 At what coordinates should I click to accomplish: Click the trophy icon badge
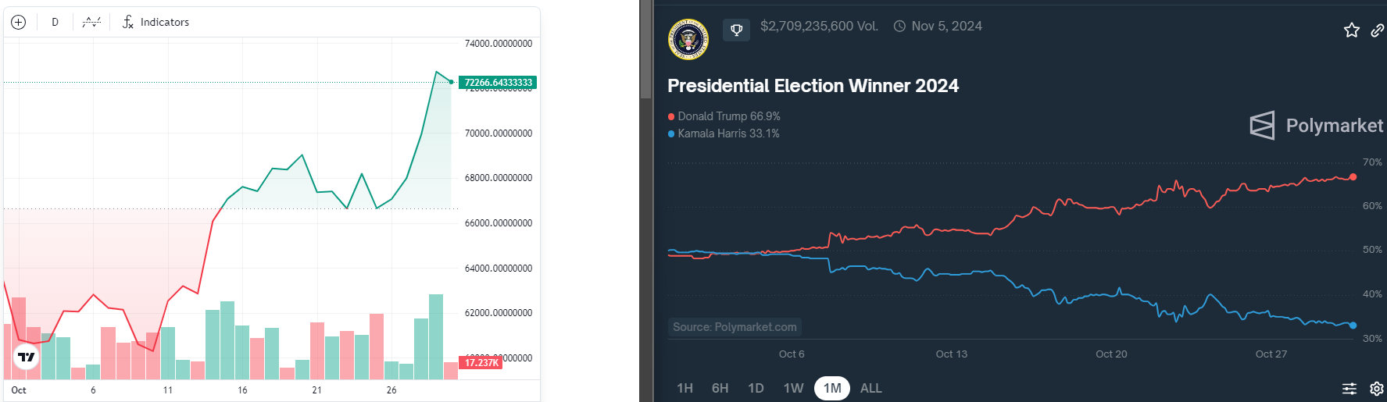[x=736, y=30]
